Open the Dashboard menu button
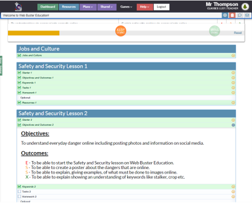 pyautogui.click(x=48, y=7)
